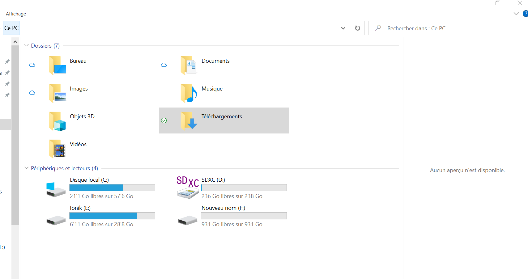Screen dimensions: 528x279
Task: Click the cloud sync icon beside Documents
Action: [164, 65]
